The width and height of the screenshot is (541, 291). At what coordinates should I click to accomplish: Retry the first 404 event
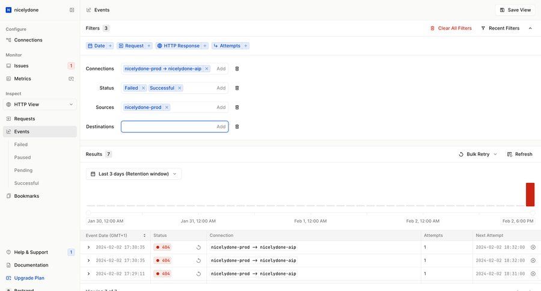tap(198, 247)
